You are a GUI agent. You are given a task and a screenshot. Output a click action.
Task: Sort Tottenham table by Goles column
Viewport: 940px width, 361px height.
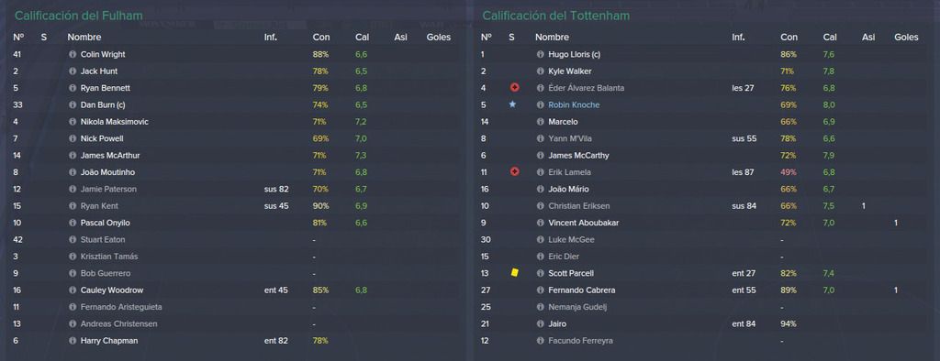pos(906,38)
